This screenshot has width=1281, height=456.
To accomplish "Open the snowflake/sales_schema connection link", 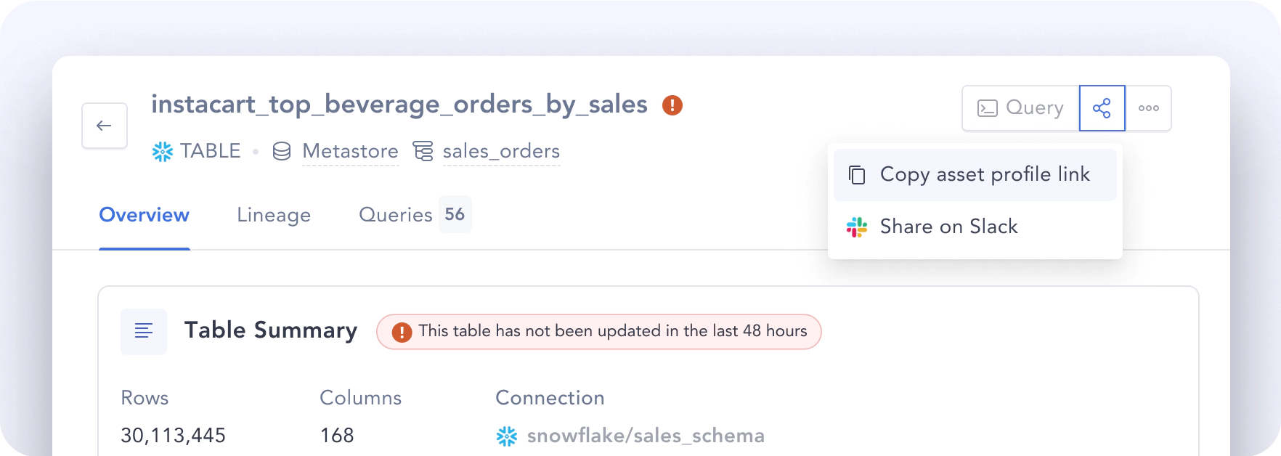I will coord(645,436).
